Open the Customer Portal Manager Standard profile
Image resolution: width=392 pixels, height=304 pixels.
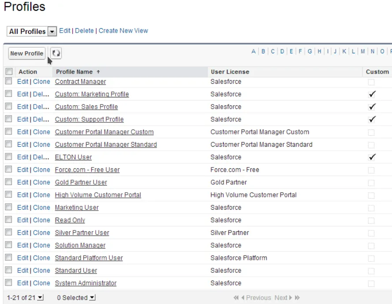tap(106, 145)
